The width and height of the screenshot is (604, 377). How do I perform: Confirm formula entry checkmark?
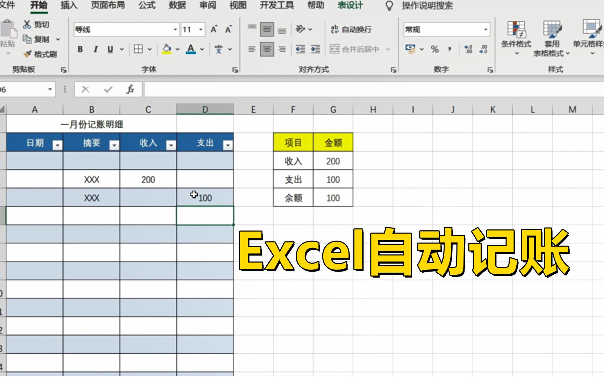(108, 90)
